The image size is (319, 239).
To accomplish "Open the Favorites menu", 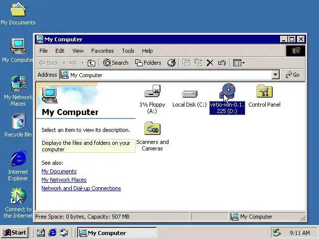I will click(103, 51).
